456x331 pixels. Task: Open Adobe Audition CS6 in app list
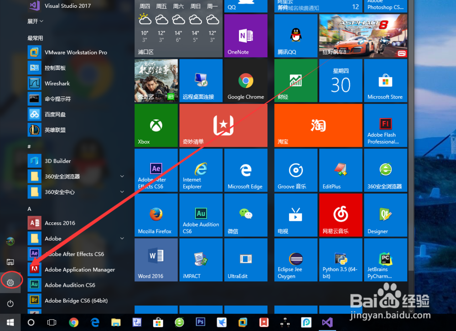click(x=77, y=285)
